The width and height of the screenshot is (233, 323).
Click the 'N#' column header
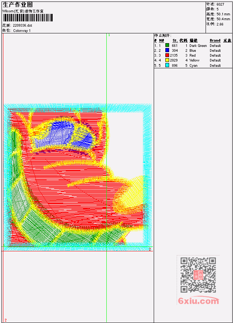coord(161,41)
